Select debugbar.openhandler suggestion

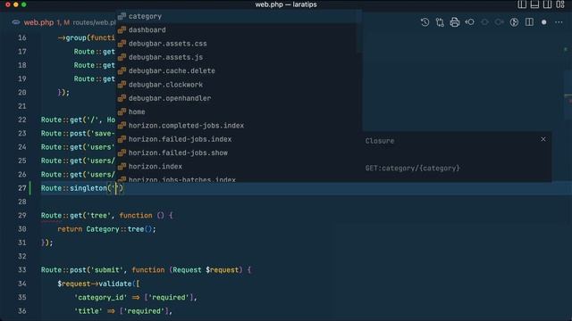[239, 98]
